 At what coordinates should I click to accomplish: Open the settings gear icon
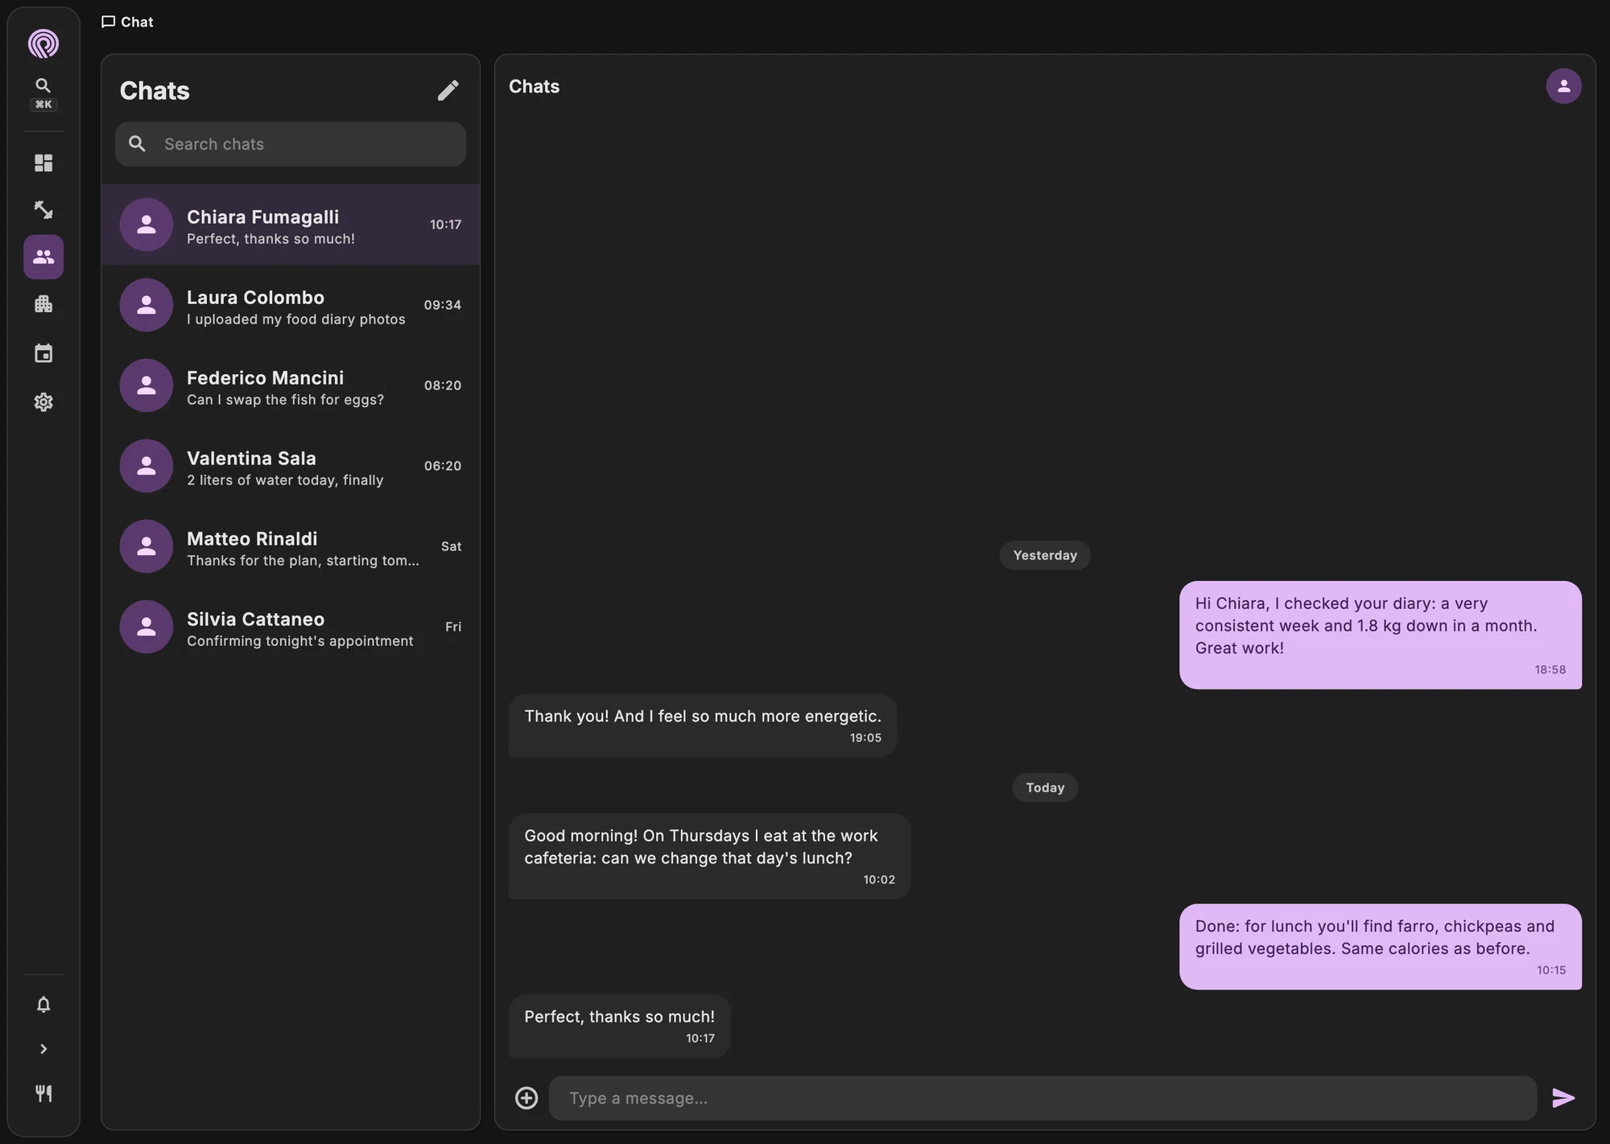click(43, 402)
